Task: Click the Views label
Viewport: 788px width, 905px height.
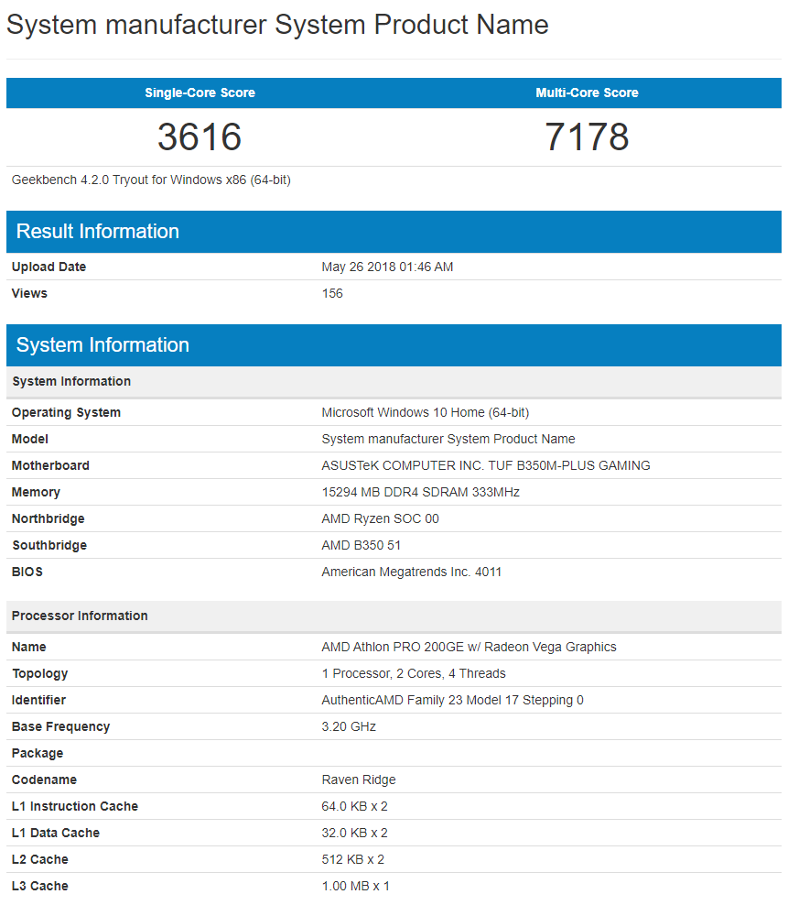Action: [x=29, y=293]
